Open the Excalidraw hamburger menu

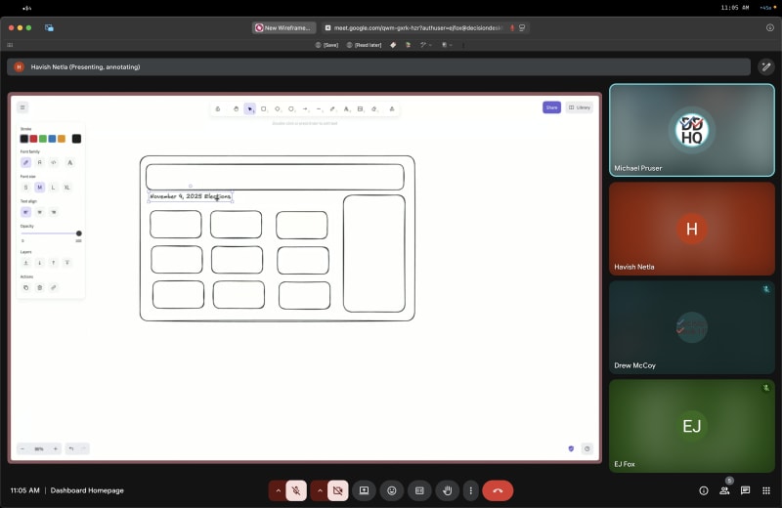(22, 107)
